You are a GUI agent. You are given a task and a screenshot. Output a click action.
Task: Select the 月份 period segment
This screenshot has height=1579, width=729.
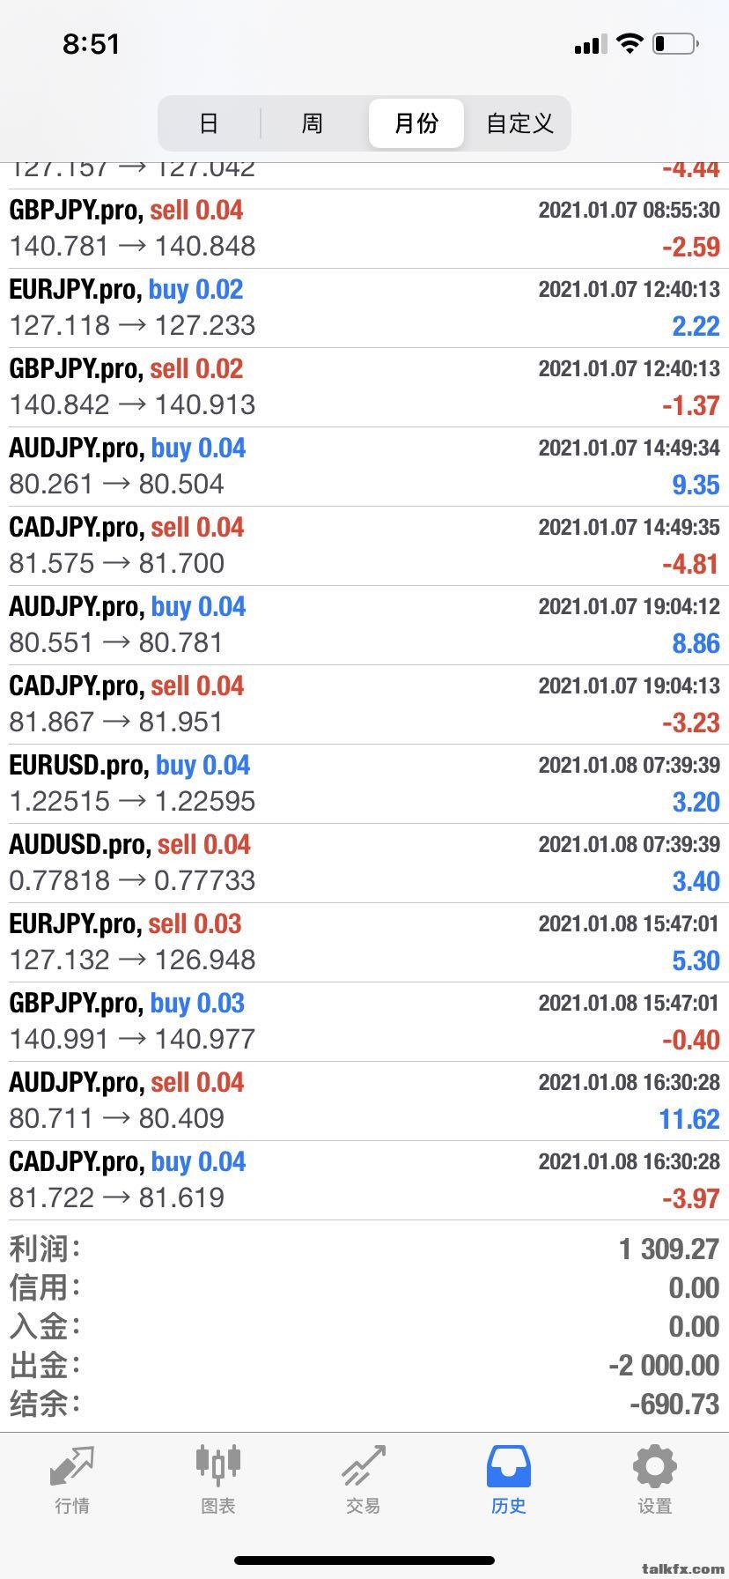point(416,122)
